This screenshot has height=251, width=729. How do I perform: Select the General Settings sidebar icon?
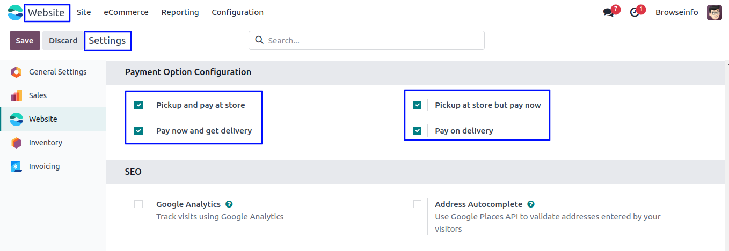(16, 72)
